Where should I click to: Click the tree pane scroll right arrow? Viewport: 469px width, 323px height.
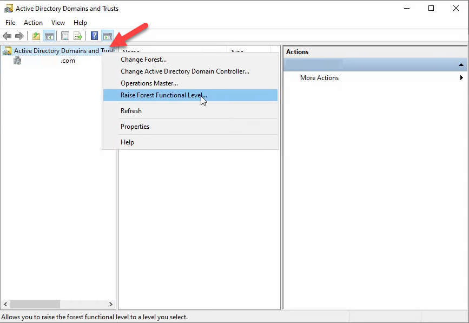pyautogui.click(x=111, y=305)
